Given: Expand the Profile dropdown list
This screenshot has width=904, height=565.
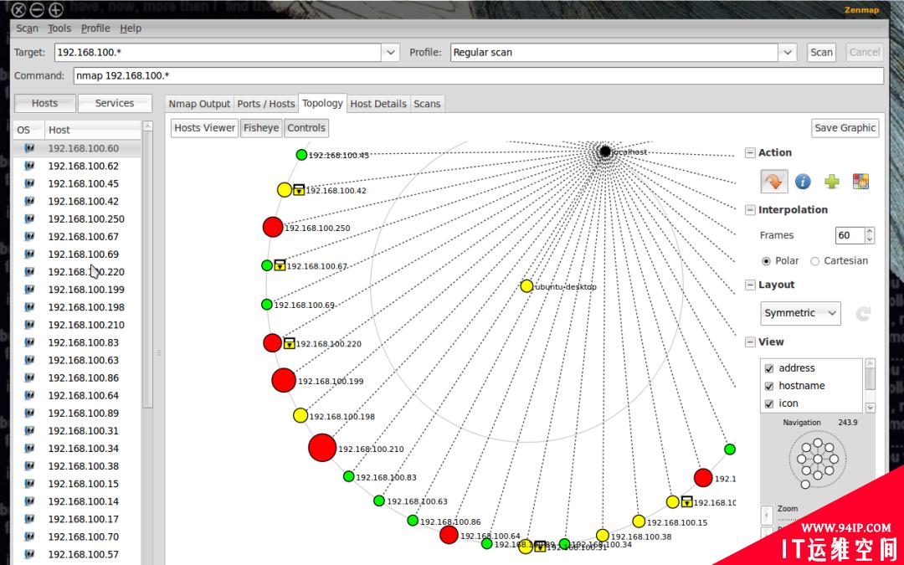Looking at the screenshot, I should [787, 53].
